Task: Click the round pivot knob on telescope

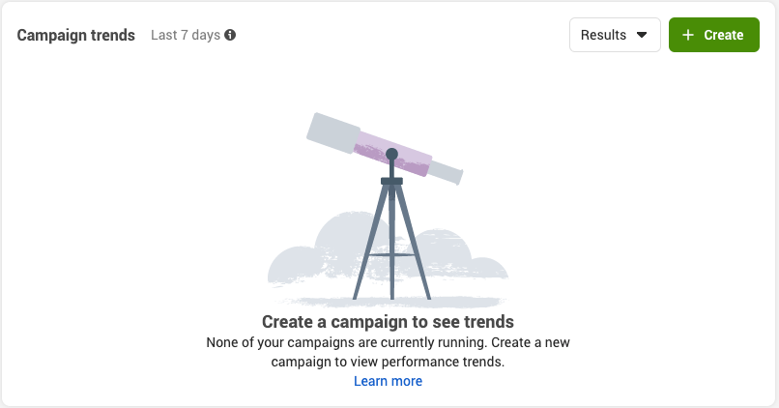Action: point(392,154)
